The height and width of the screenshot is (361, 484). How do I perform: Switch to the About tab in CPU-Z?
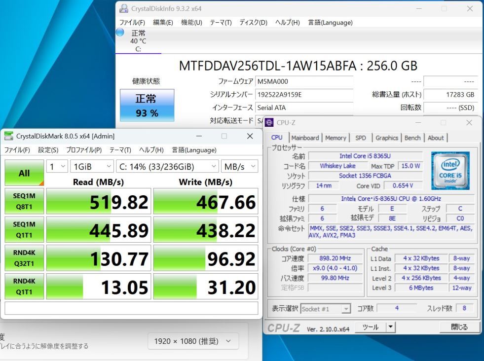coord(436,138)
